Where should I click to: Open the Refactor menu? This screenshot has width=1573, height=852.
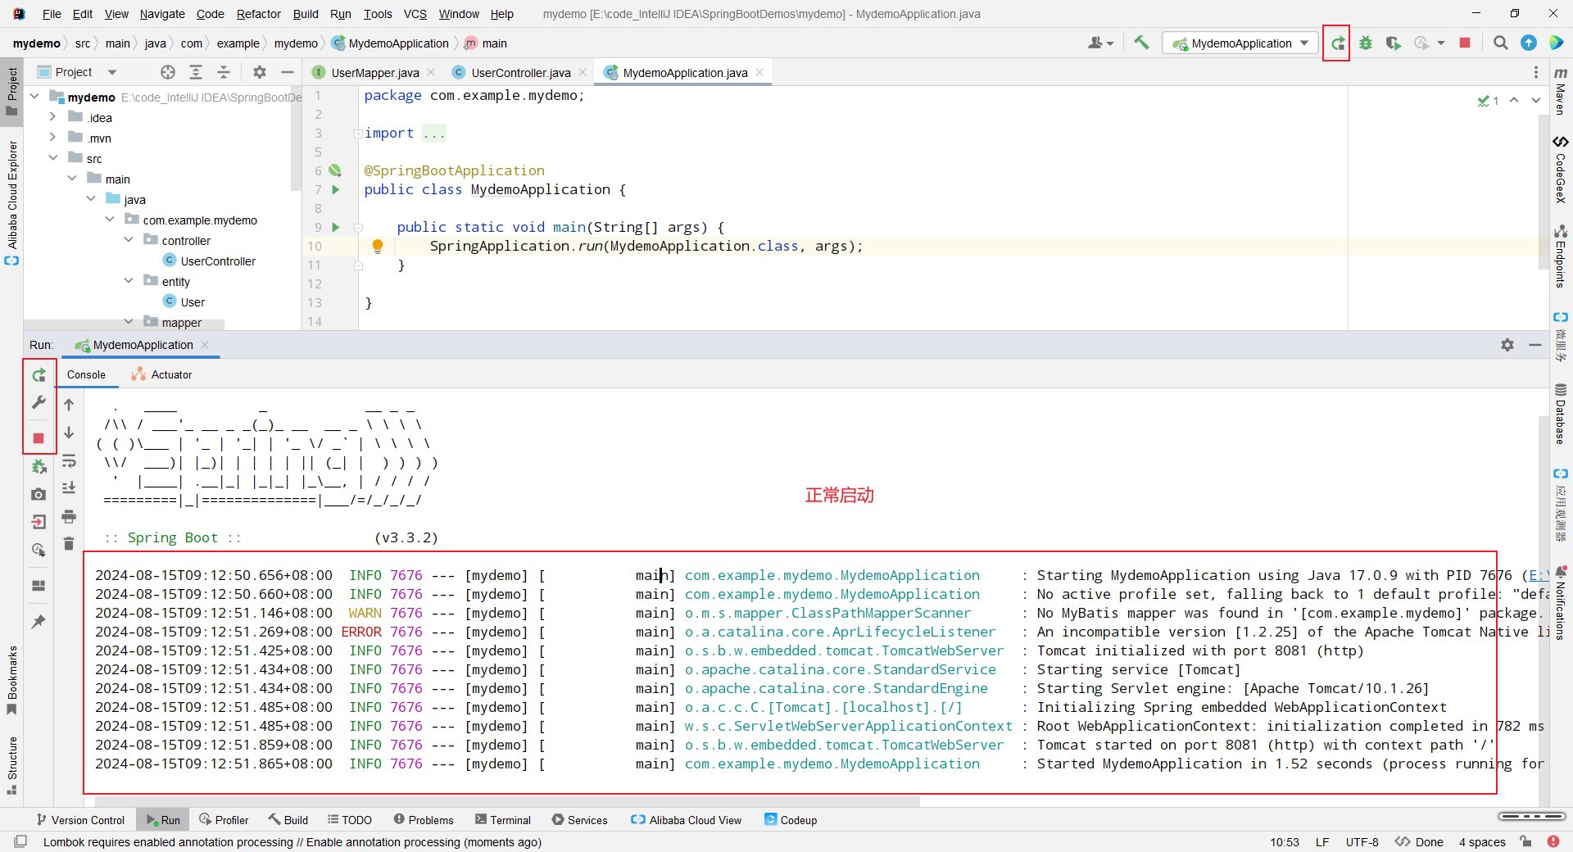(x=259, y=14)
